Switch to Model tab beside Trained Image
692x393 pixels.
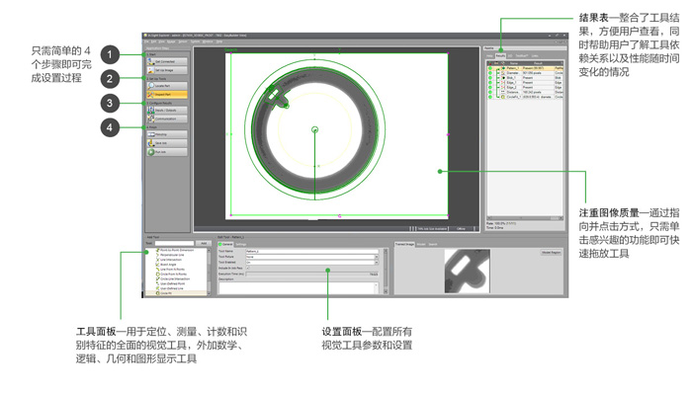[x=421, y=244]
